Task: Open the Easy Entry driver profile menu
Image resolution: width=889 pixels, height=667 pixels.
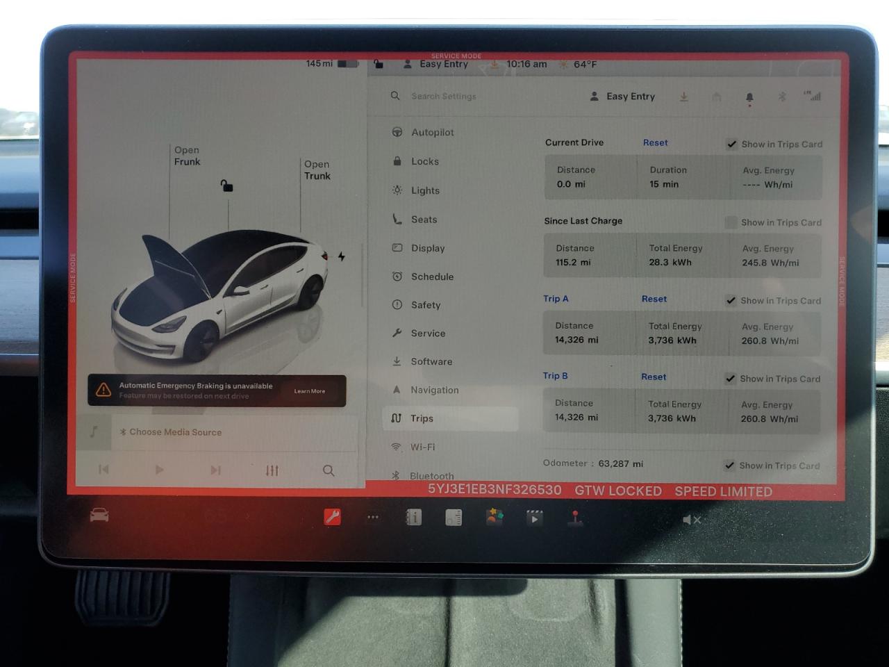Action: tap(623, 96)
